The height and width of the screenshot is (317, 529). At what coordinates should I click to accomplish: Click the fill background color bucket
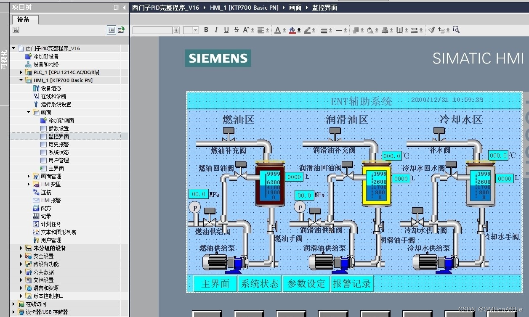(292, 30)
